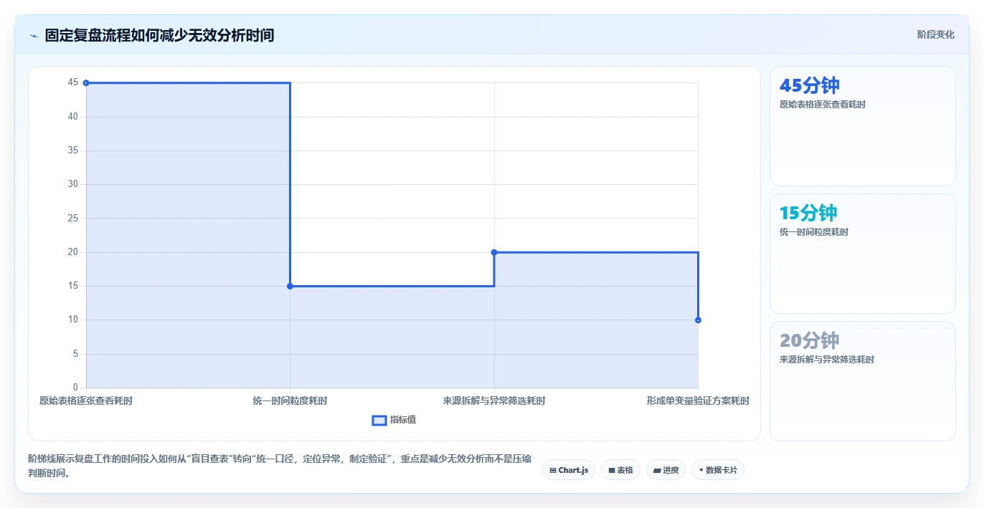Select the Chart.js tag
984x508 pixels.
coord(569,470)
